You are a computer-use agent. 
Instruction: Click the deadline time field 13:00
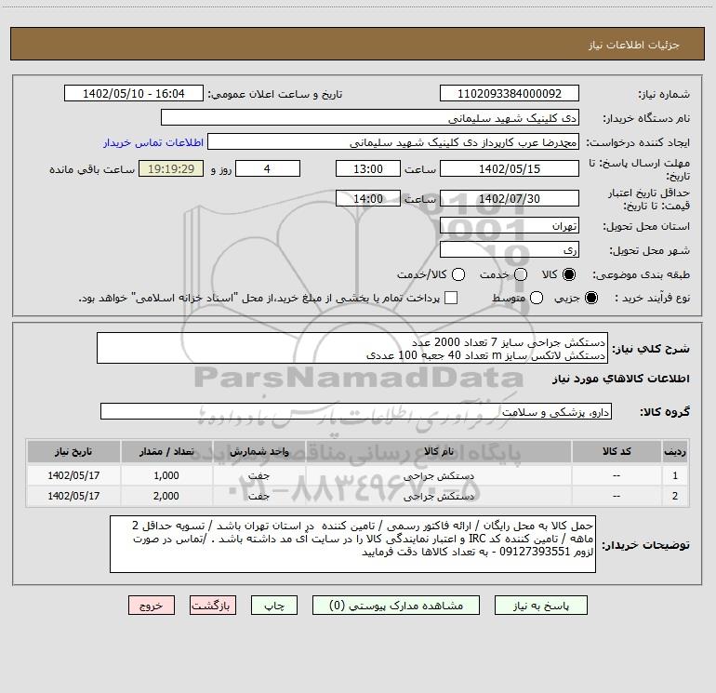click(368, 168)
